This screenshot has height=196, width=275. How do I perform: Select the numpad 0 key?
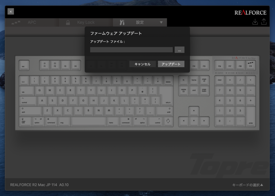[x=220, y=121]
